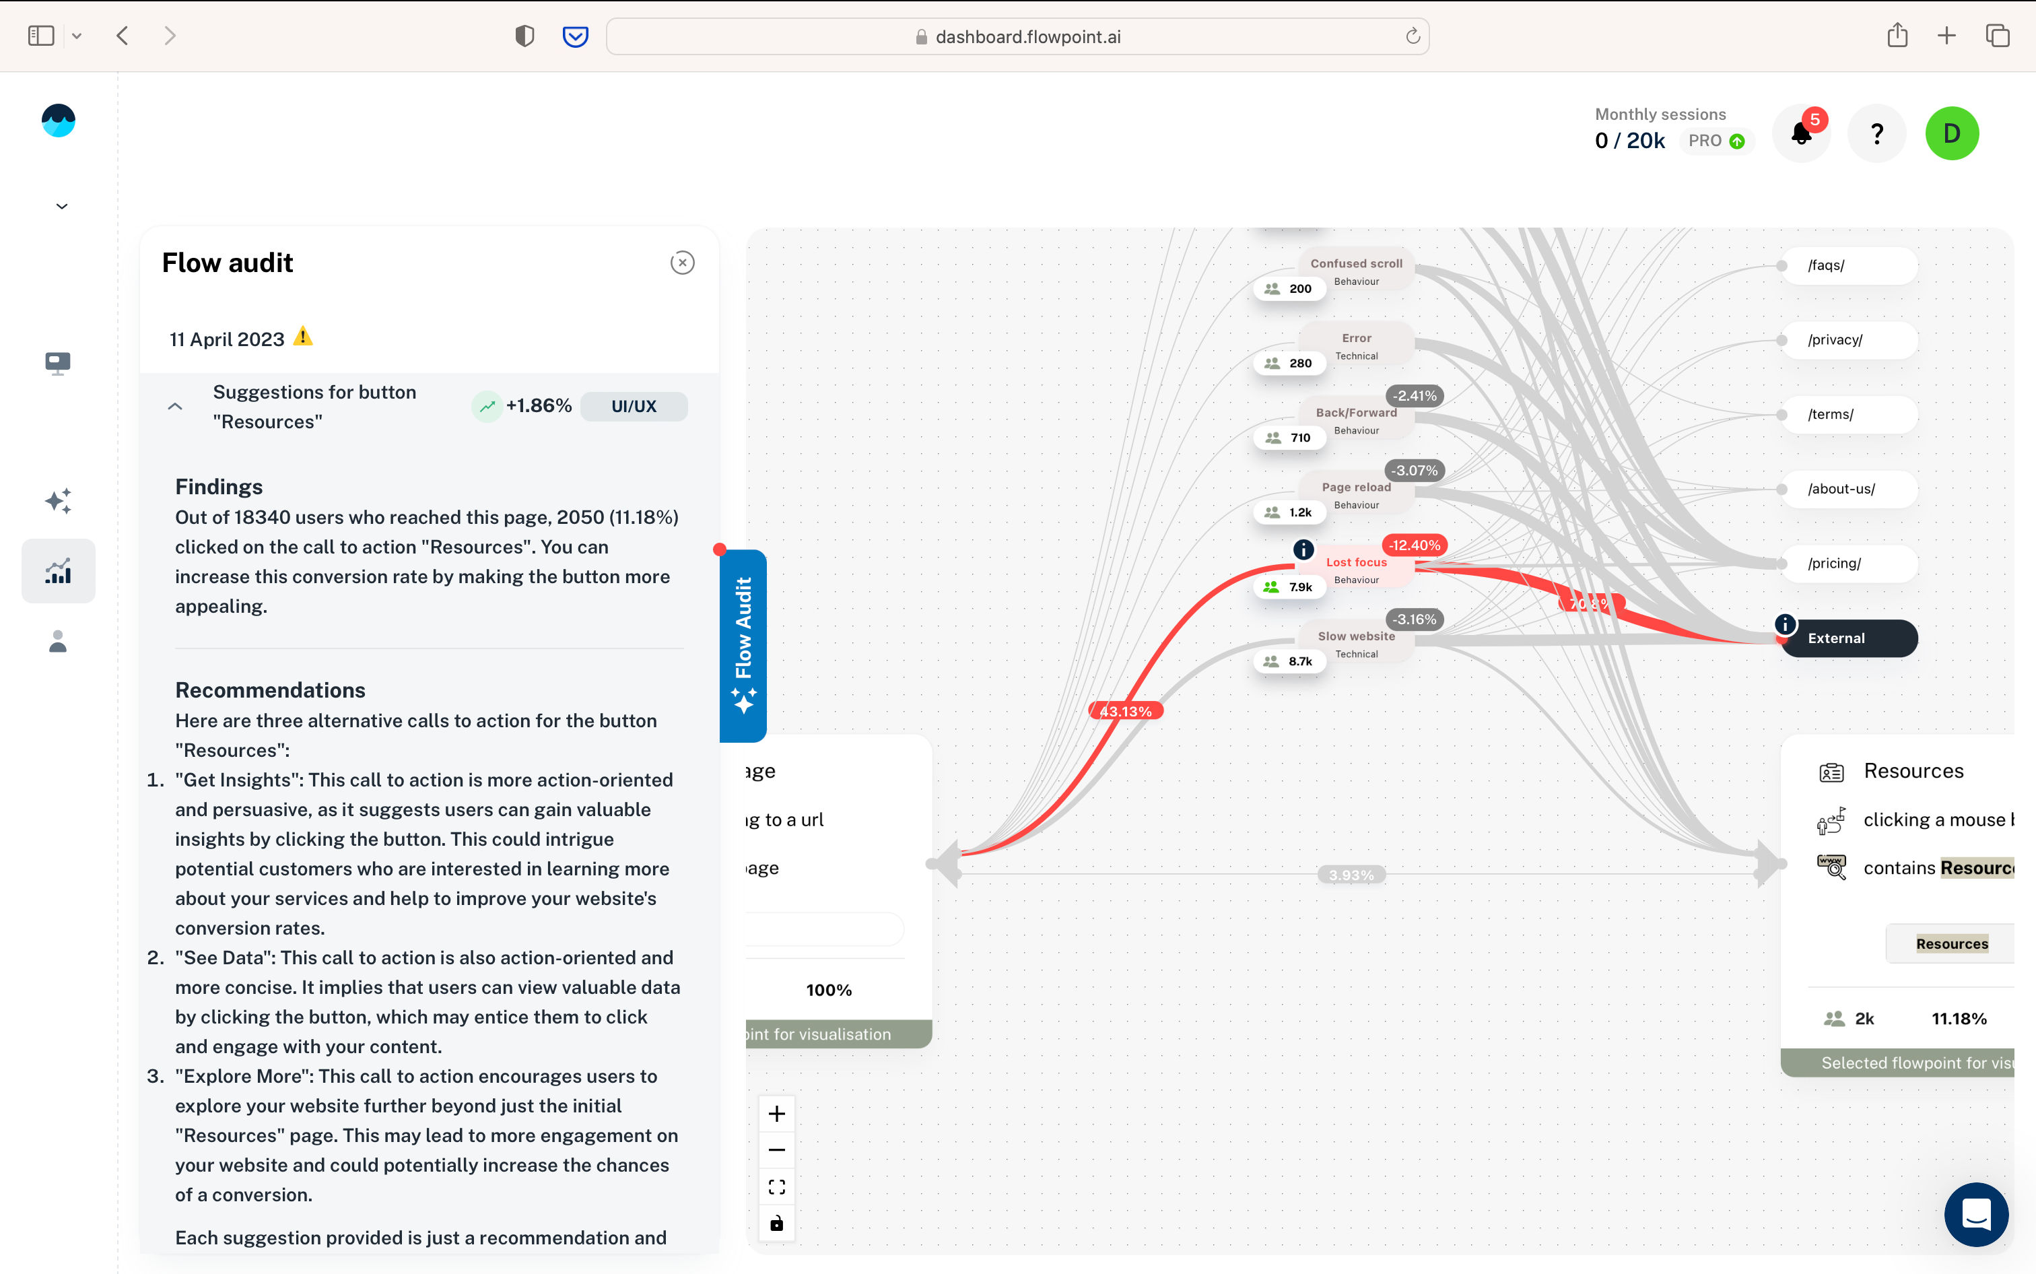Open the user profile sidebar icon
This screenshot has height=1274, width=2036.
point(57,641)
